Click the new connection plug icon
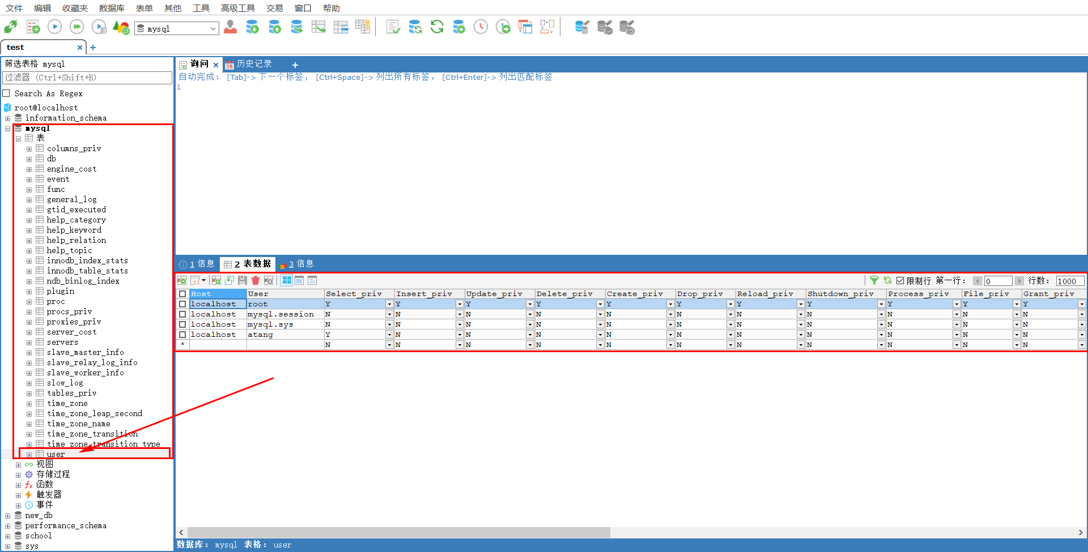Viewport: 1088px width, 552px height. tap(11, 27)
